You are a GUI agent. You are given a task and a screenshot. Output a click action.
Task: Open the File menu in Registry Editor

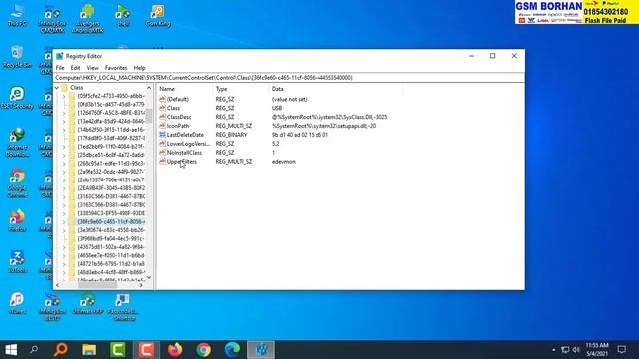tap(60, 68)
